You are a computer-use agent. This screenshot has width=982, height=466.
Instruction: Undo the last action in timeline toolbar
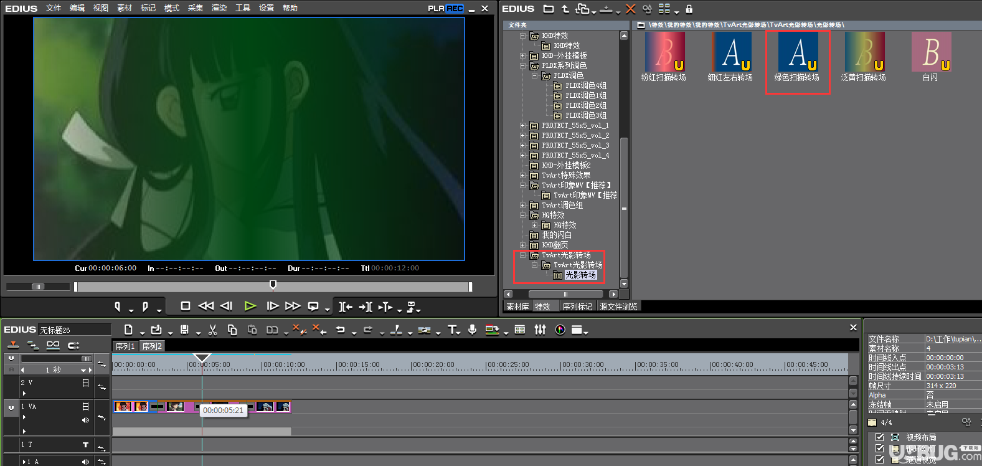pyautogui.click(x=341, y=330)
